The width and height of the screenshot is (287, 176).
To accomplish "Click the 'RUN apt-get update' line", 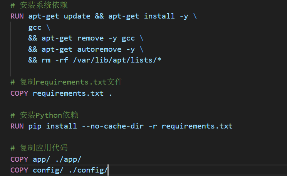I will 104,16.
